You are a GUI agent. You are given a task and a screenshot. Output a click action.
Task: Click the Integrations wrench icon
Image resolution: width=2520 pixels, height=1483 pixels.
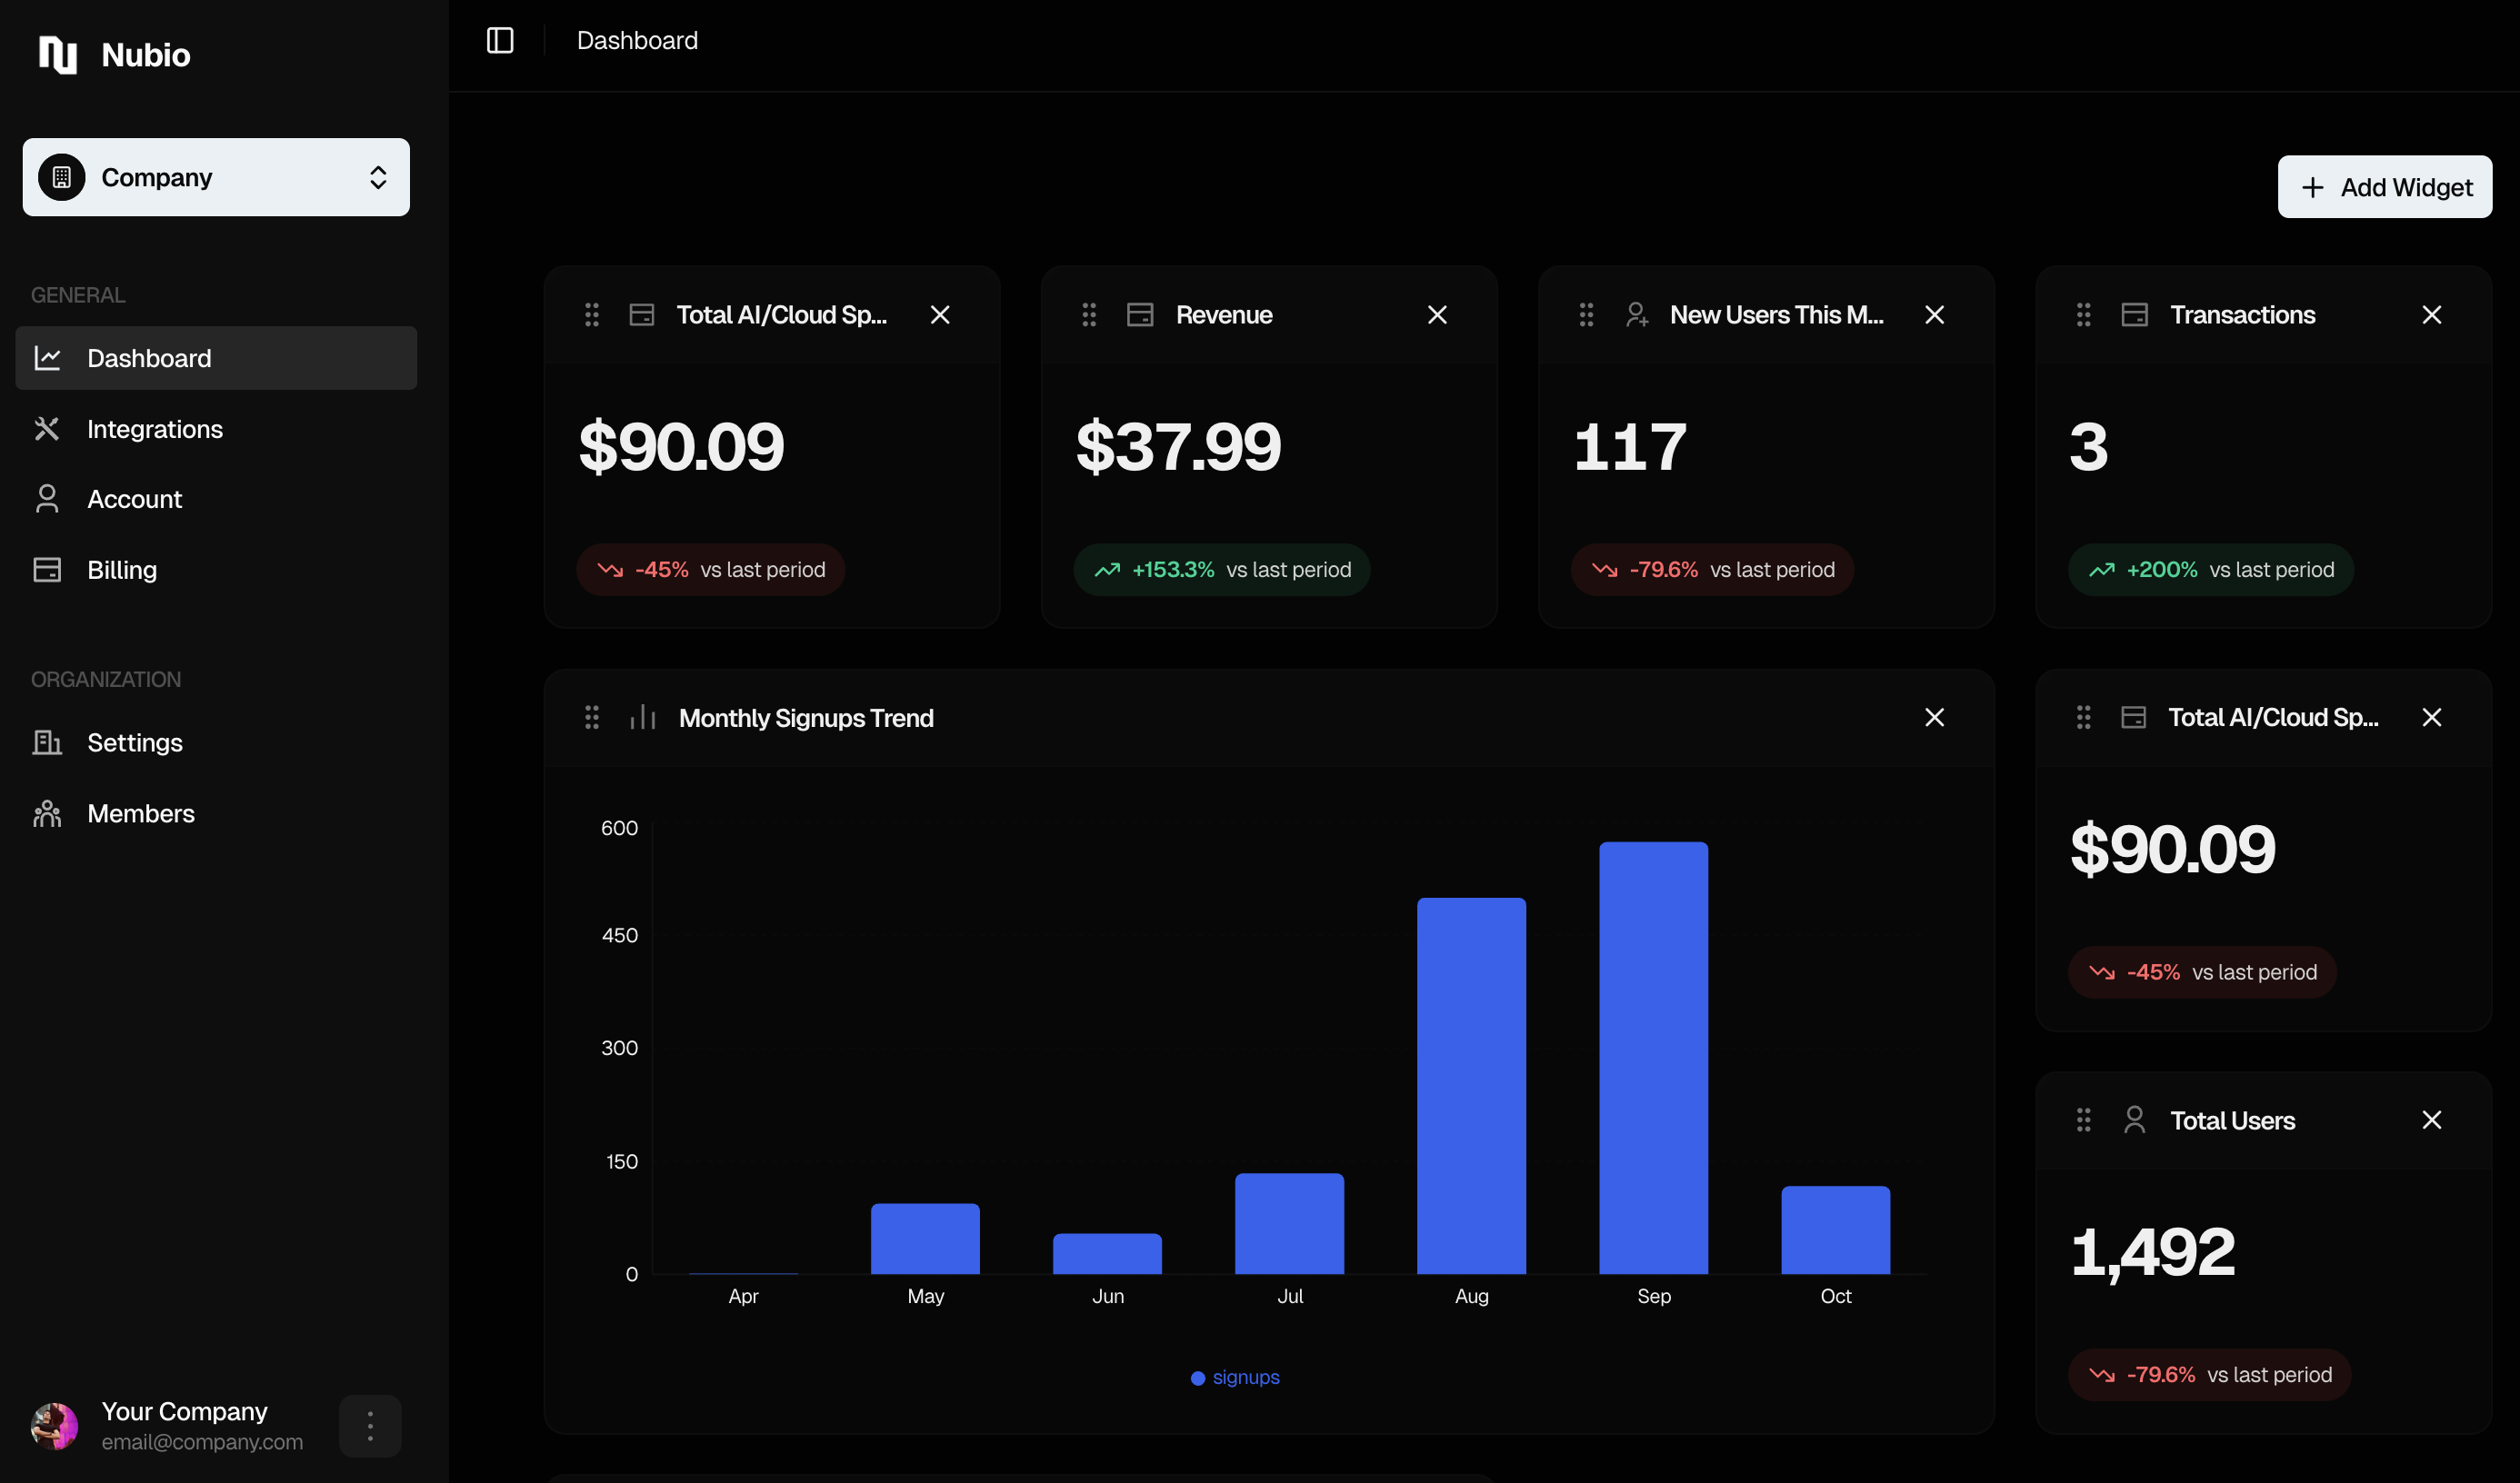pyautogui.click(x=47, y=429)
